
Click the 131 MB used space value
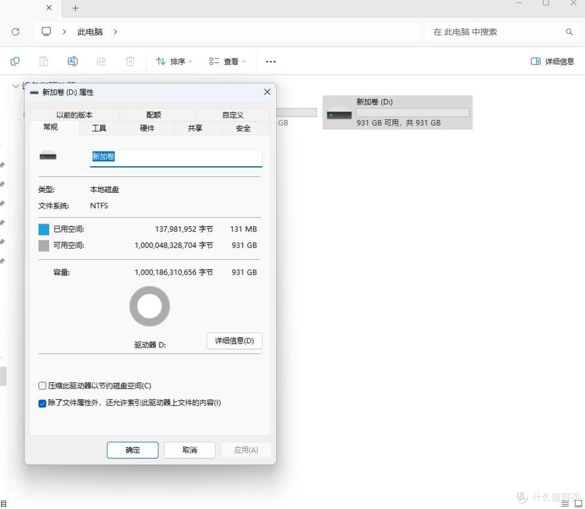[x=243, y=229]
